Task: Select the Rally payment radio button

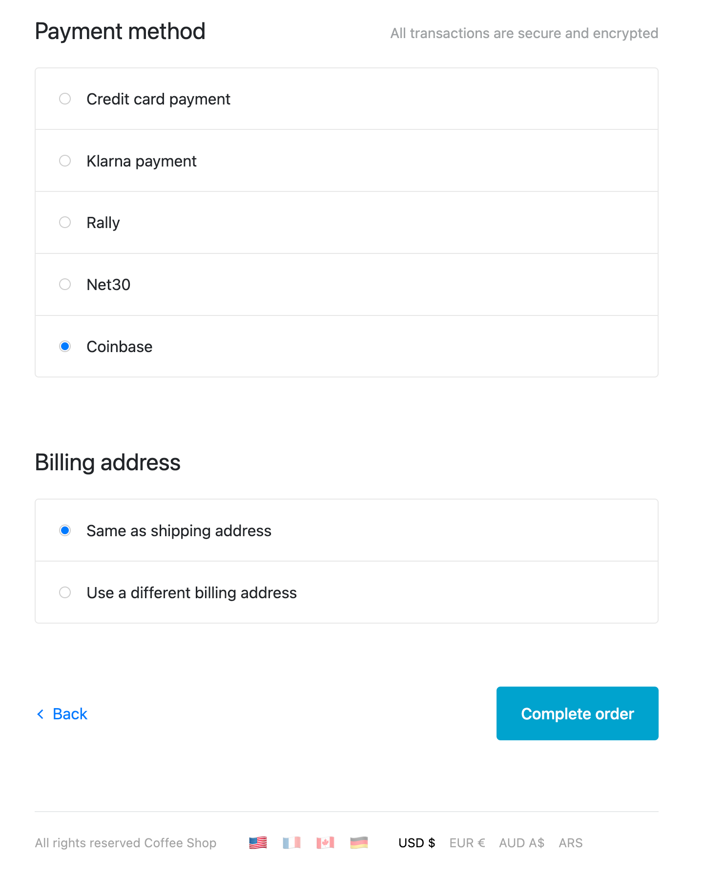Action: click(x=65, y=222)
